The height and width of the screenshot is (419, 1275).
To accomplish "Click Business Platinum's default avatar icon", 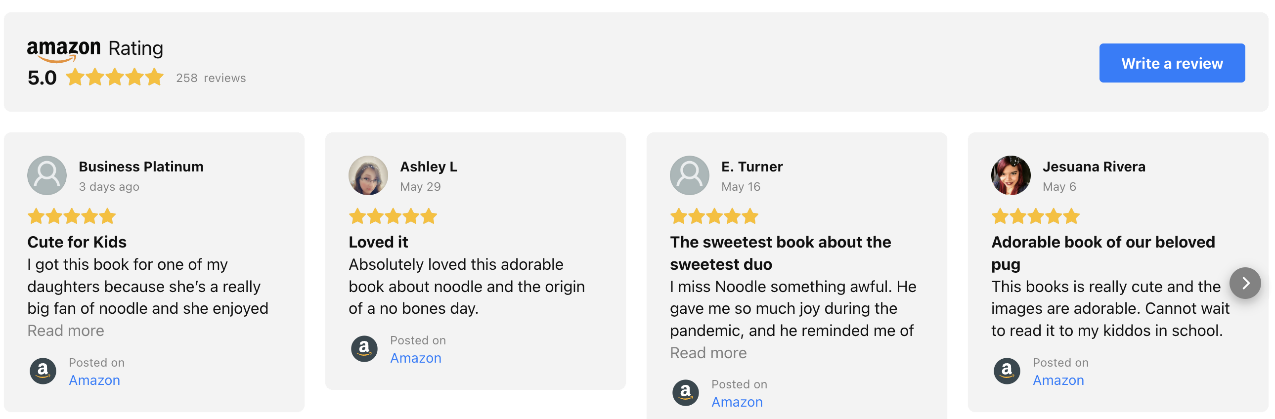I will pyautogui.click(x=47, y=175).
